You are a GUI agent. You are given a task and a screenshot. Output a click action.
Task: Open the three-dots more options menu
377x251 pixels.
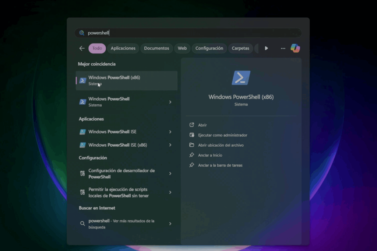click(x=283, y=48)
